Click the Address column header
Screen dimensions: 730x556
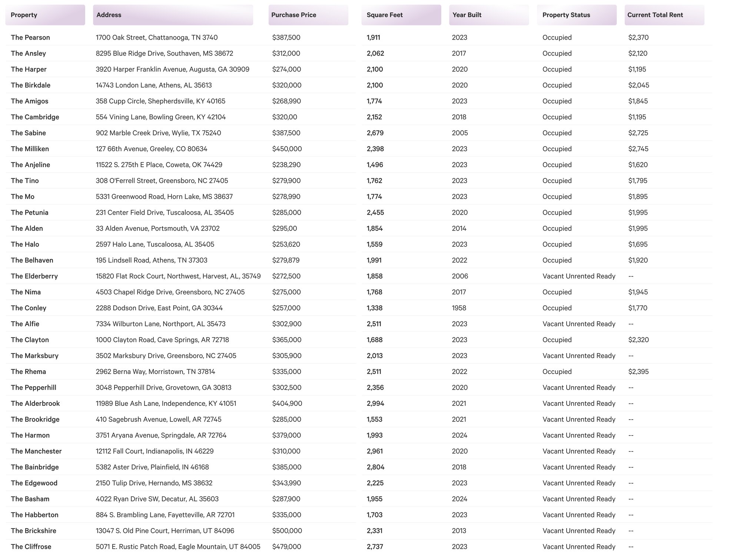coord(173,15)
